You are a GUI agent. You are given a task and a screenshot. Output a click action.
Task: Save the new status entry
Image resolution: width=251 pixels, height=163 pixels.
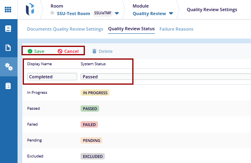click(36, 51)
